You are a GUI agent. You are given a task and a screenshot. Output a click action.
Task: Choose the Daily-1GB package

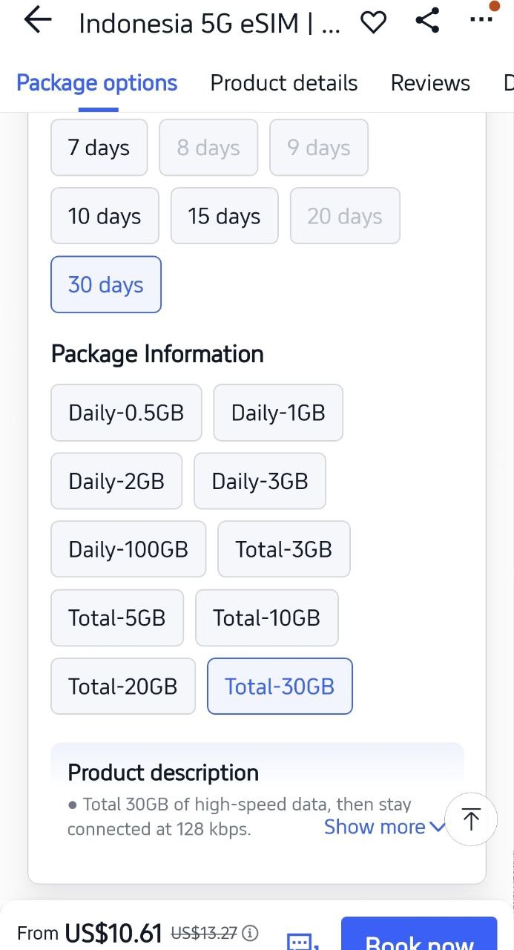[x=278, y=413]
